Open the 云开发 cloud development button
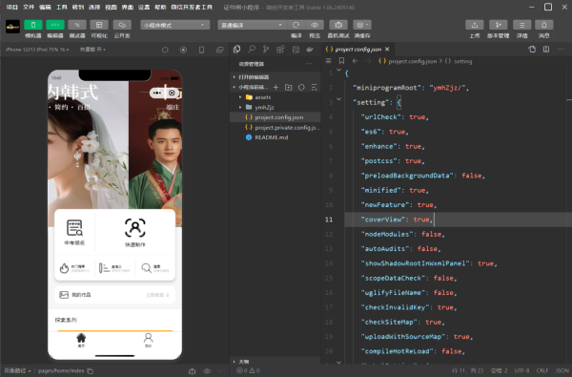572x377 pixels. (122, 25)
